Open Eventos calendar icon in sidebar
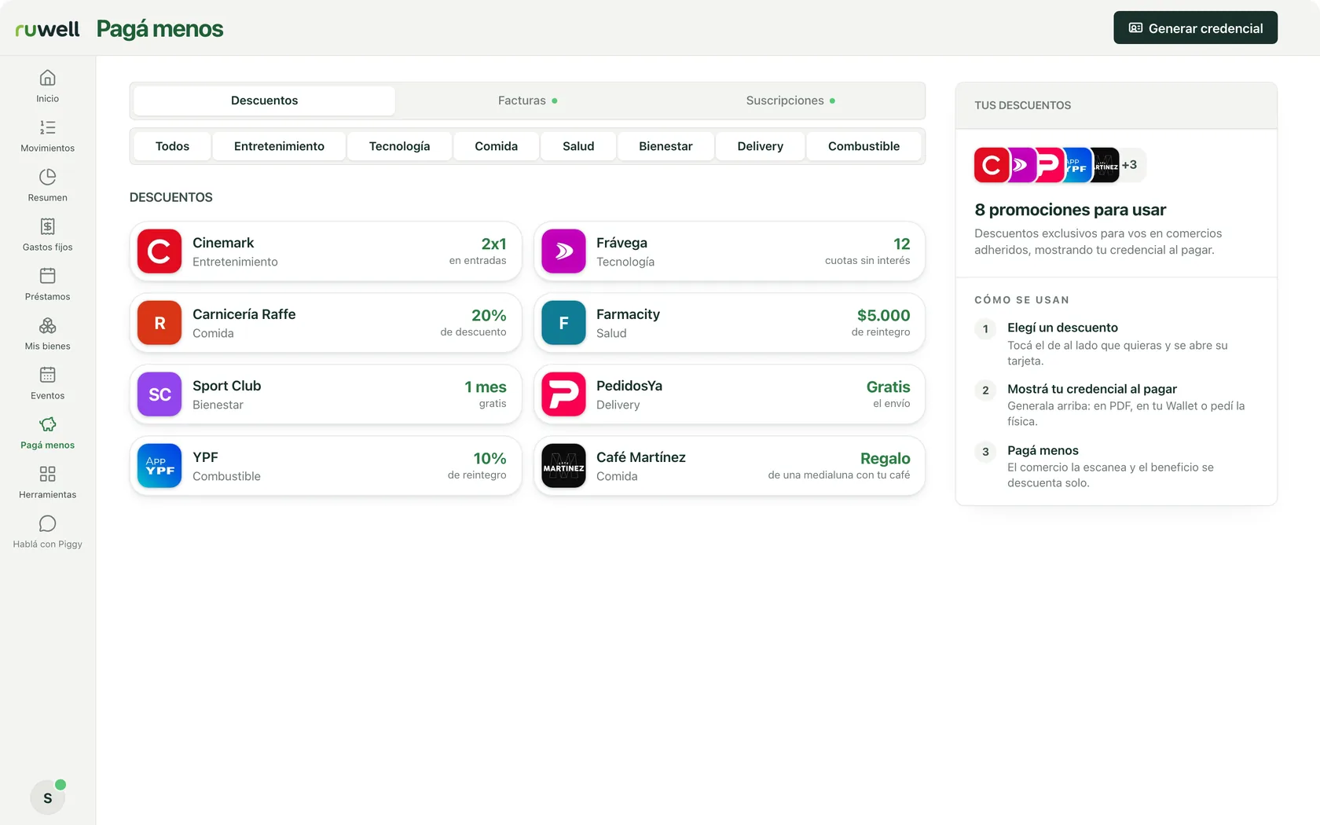 point(47,375)
